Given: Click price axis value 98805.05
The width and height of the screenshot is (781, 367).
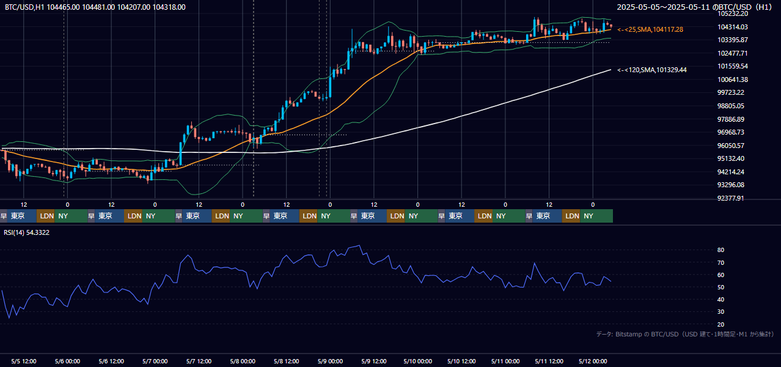Looking at the screenshot, I should coord(731,106).
